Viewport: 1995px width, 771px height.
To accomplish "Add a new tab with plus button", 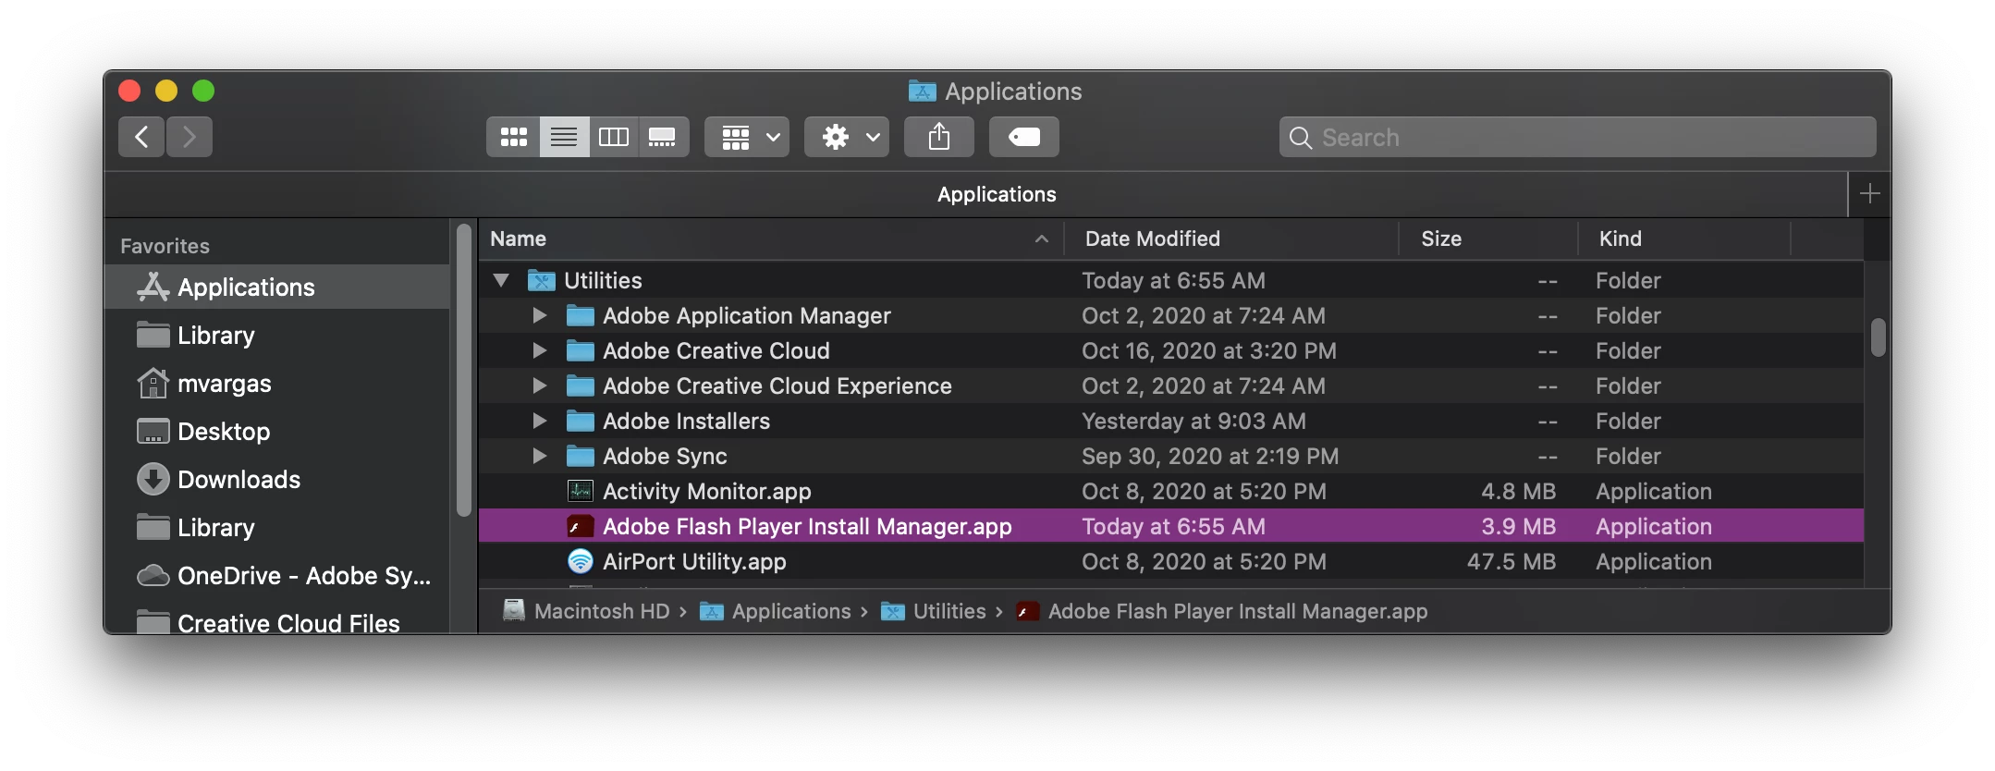I will (x=1869, y=193).
